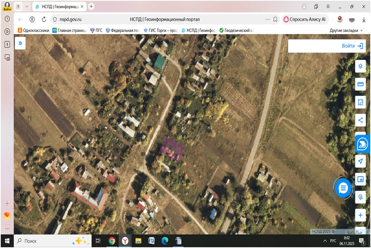This screenshot has height=248, width=371.
Task: Zoom in with the plus button
Action: pos(360,215)
